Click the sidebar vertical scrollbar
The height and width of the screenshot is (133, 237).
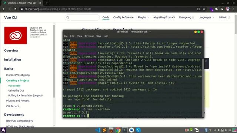54,61
